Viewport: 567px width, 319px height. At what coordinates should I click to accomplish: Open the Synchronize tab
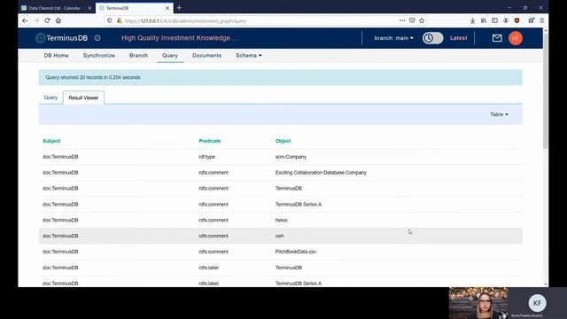(x=98, y=55)
